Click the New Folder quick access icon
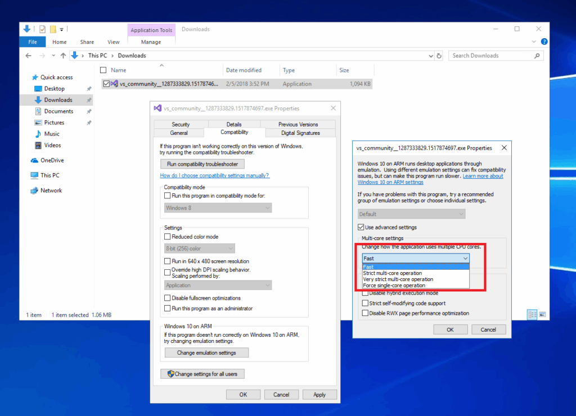The width and height of the screenshot is (576, 416). (x=52, y=29)
